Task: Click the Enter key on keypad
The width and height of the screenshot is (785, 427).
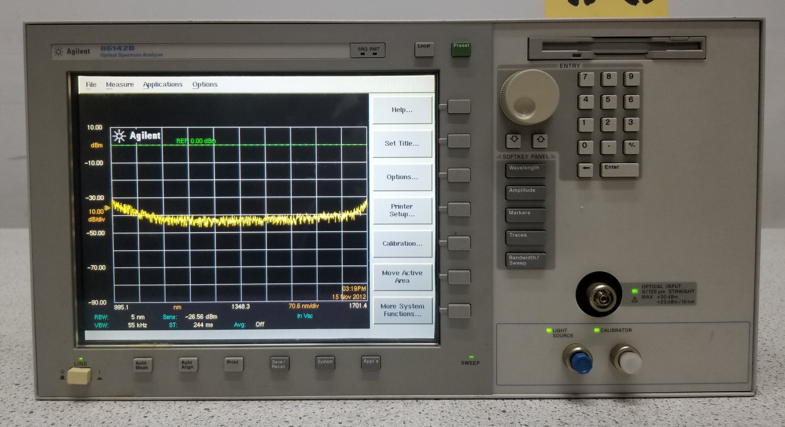Action: click(619, 170)
